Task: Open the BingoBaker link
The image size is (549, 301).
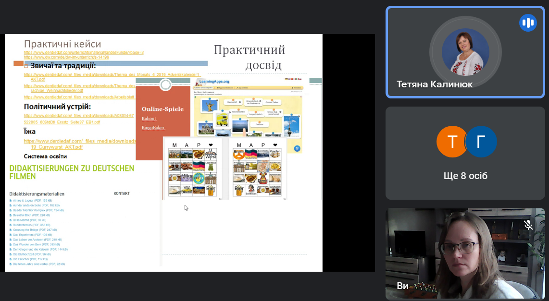Action: coord(152,128)
